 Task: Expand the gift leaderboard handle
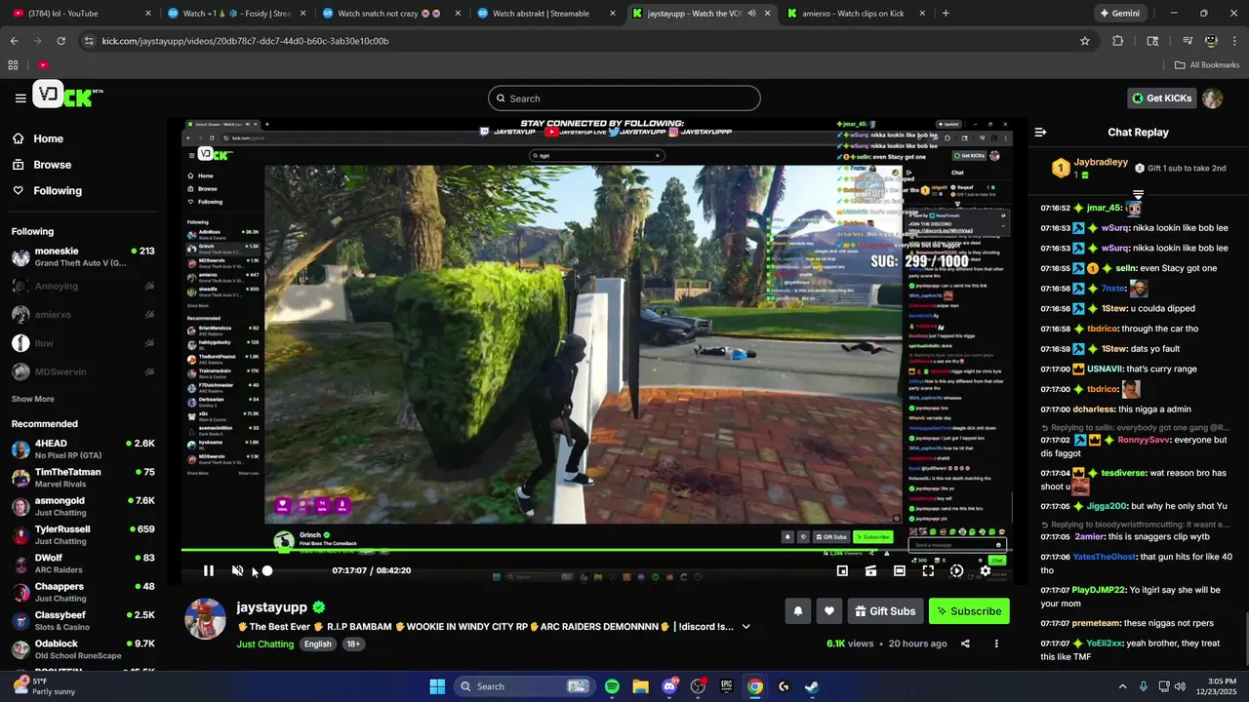(x=1138, y=195)
